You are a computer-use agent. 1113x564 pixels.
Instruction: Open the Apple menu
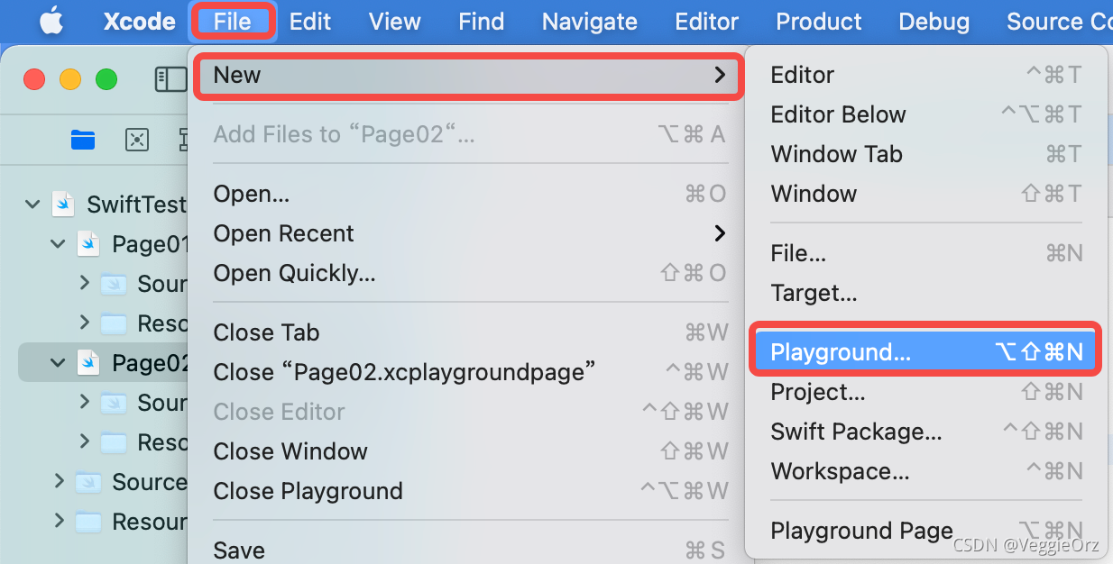click(51, 22)
